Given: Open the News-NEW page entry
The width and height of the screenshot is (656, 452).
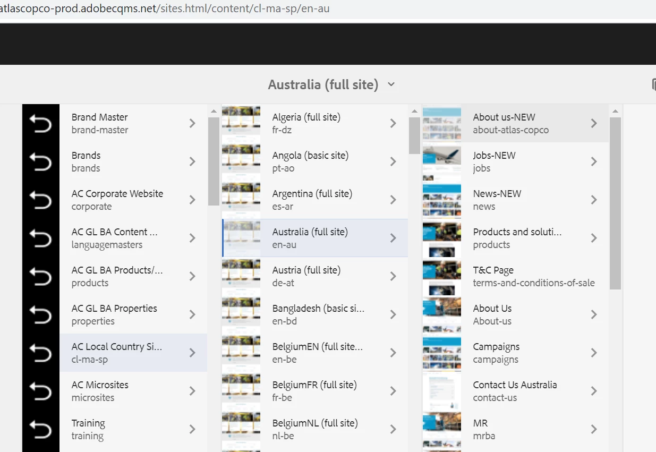Looking at the screenshot, I should (516, 200).
